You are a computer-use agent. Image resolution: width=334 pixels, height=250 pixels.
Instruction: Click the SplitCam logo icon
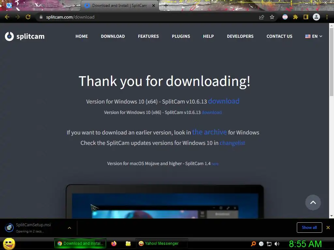(9, 36)
